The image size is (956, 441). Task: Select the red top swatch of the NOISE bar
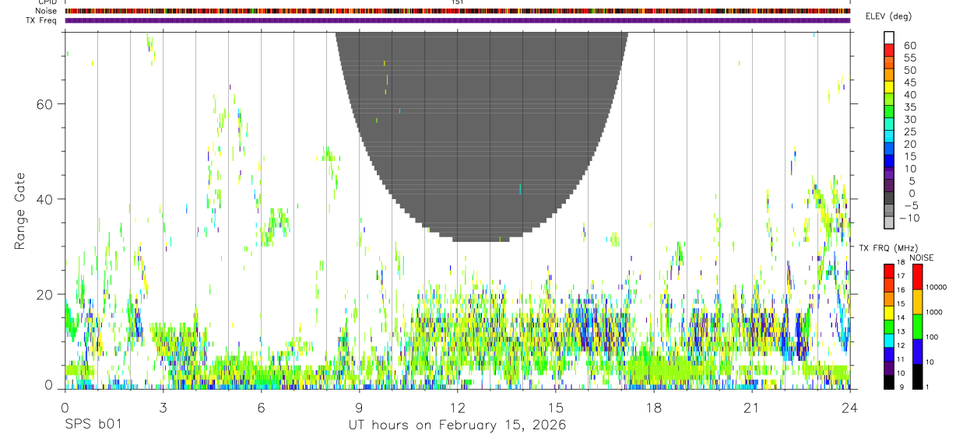coord(917,276)
